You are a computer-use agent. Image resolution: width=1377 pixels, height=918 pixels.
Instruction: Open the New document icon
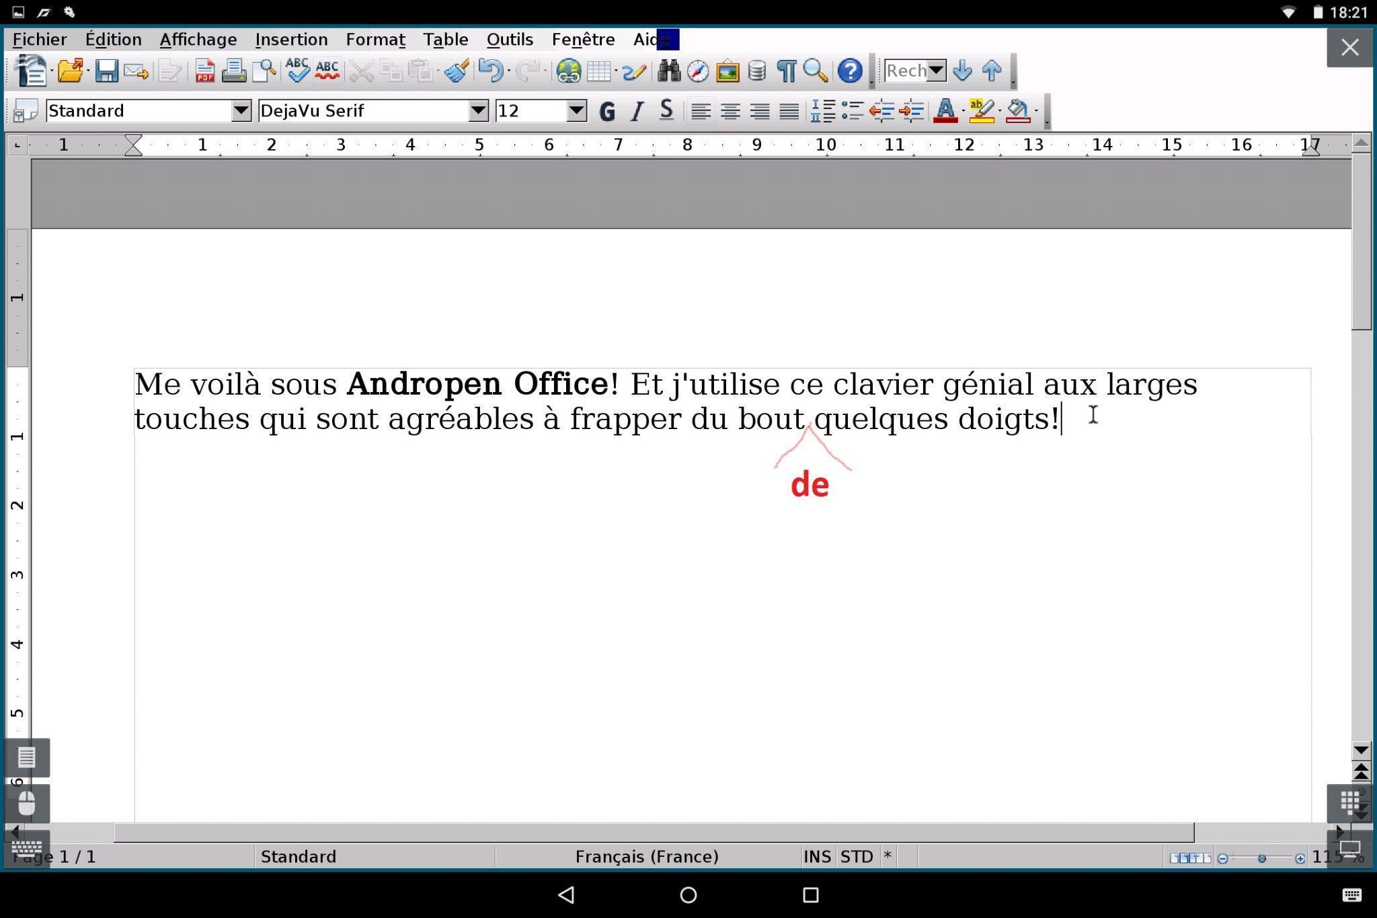pyautogui.click(x=30, y=71)
